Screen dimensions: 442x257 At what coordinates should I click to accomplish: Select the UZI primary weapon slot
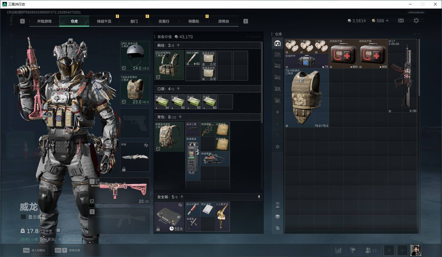tap(119, 191)
